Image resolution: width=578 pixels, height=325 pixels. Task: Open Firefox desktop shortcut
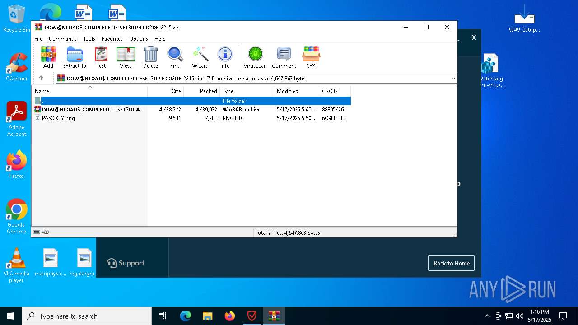tap(17, 164)
